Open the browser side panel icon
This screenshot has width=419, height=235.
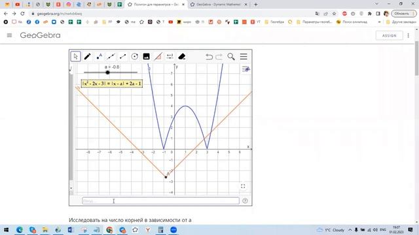tap(378, 14)
